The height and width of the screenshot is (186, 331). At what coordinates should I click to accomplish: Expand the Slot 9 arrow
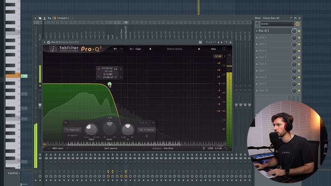point(257,84)
